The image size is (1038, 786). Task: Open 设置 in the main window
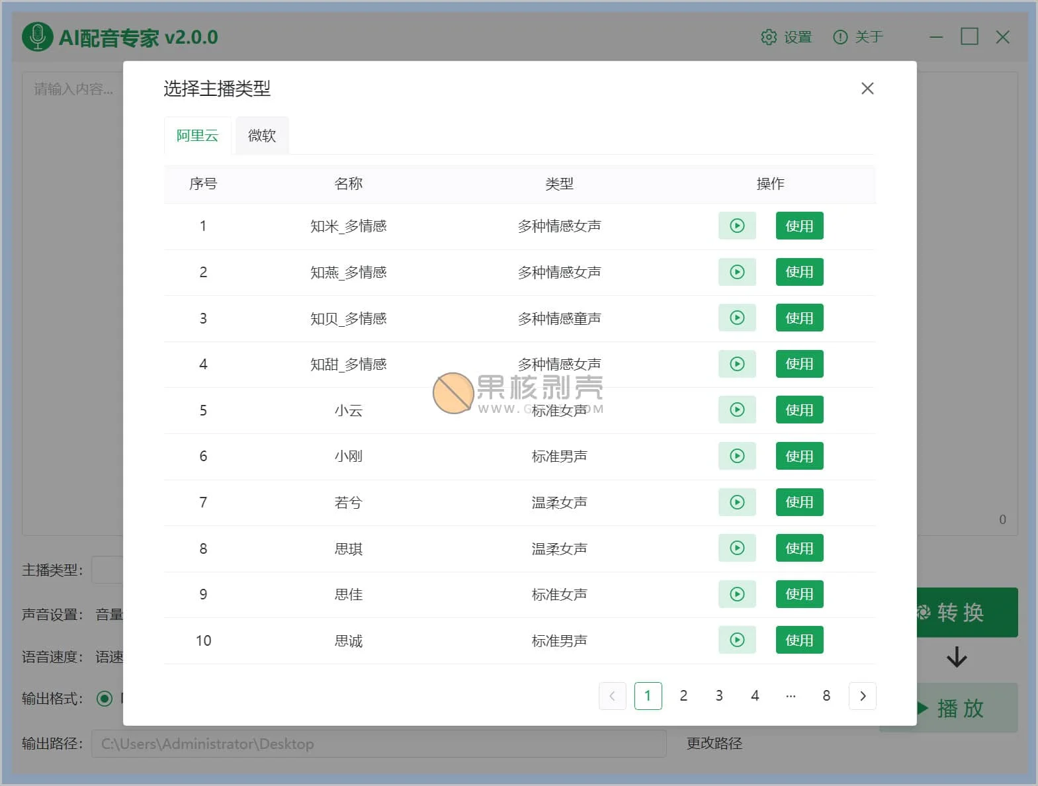(x=787, y=37)
